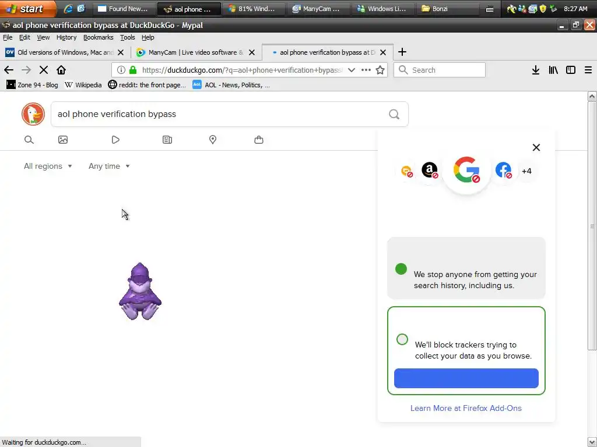Close the DuckDuckGo promo panel

coord(536,147)
